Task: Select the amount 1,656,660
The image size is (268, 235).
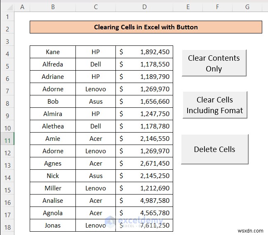Action: 144,101
